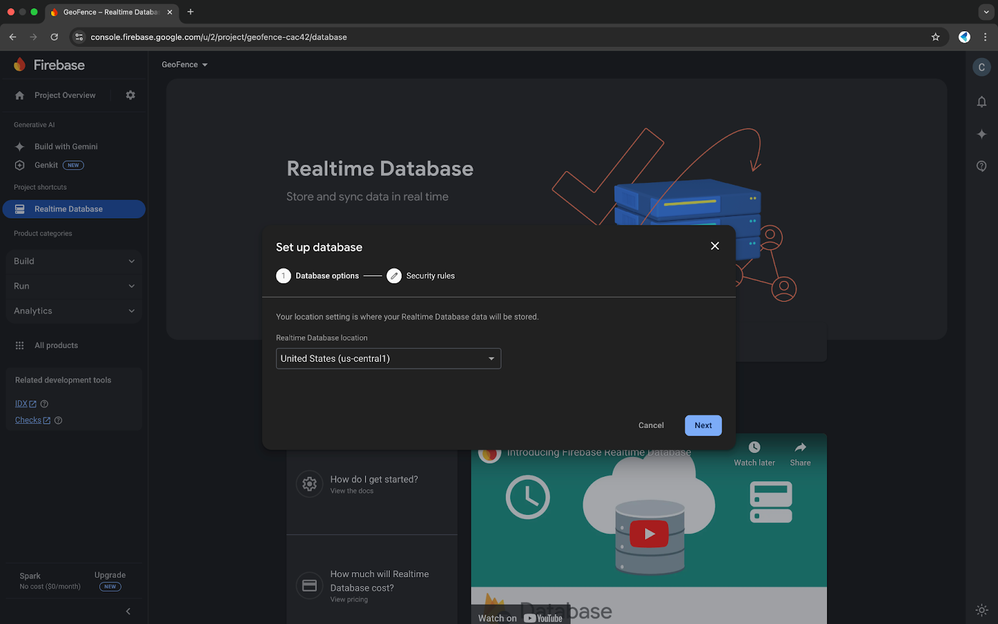Screen dimensions: 998x624
Task: Open the notifications bell icon
Action: click(981, 102)
